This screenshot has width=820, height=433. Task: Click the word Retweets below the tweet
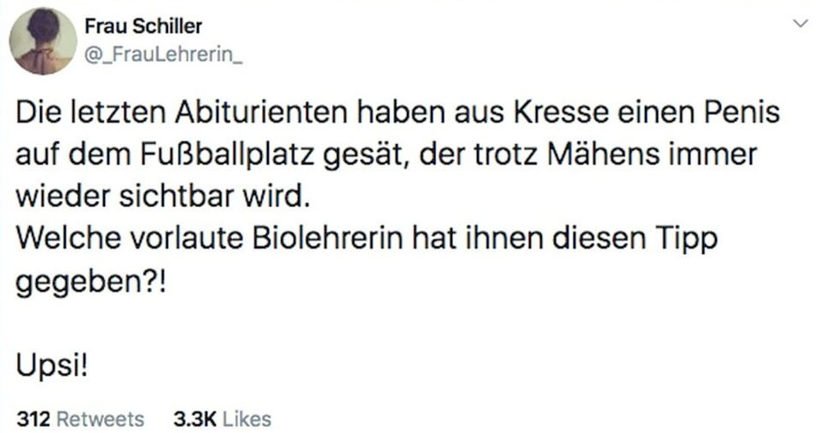click(x=101, y=419)
